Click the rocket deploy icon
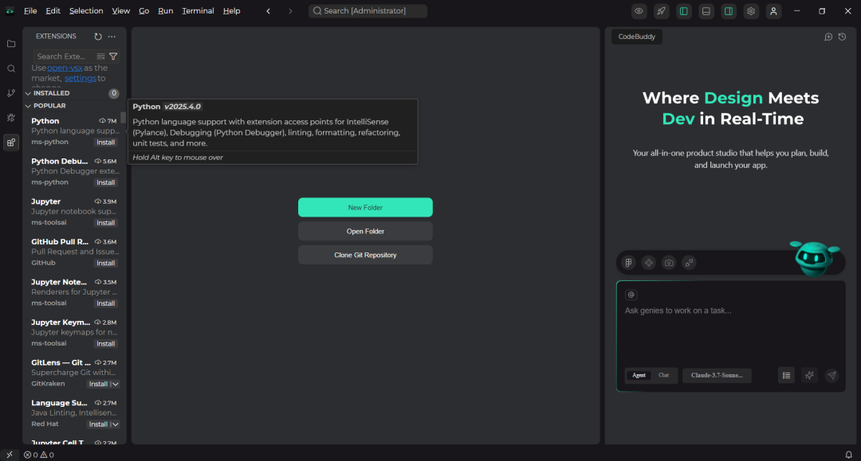 (x=661, y=11)
